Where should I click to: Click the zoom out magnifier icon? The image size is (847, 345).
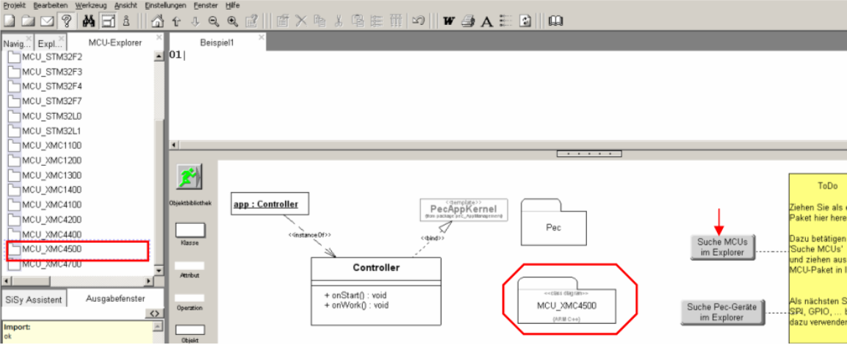click(214, 21)
